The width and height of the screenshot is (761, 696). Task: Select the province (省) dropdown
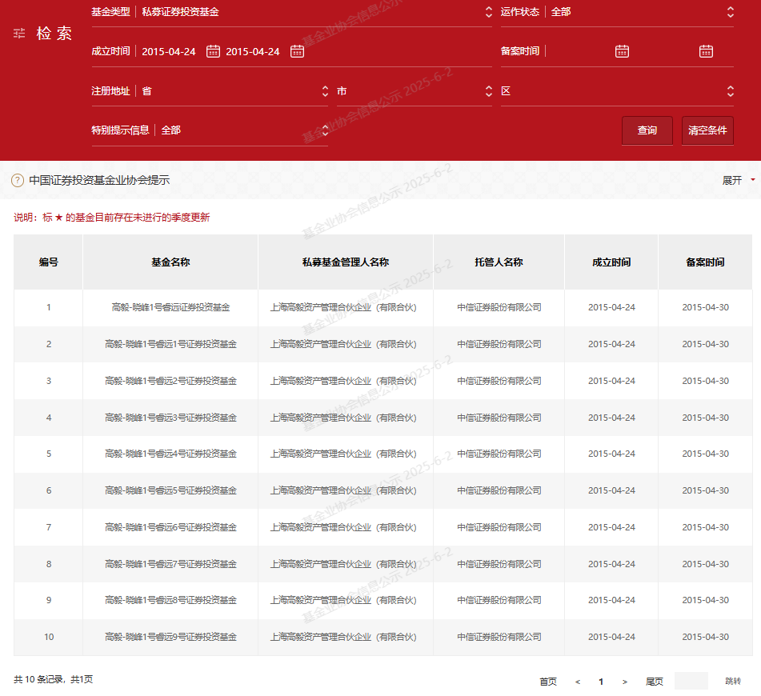232,91
